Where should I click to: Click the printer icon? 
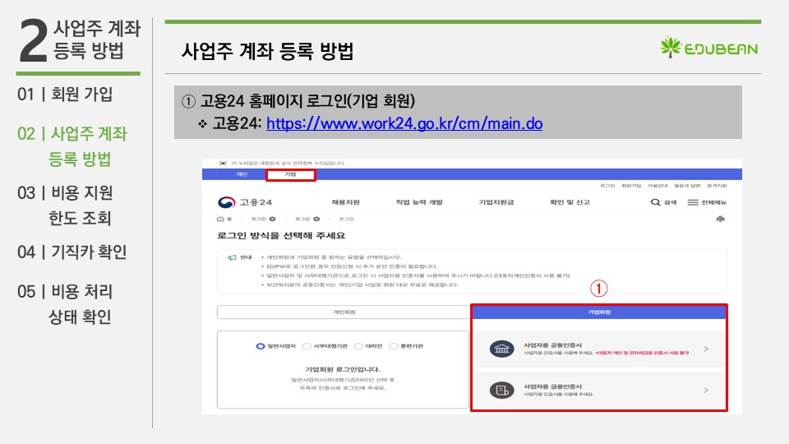721,220
